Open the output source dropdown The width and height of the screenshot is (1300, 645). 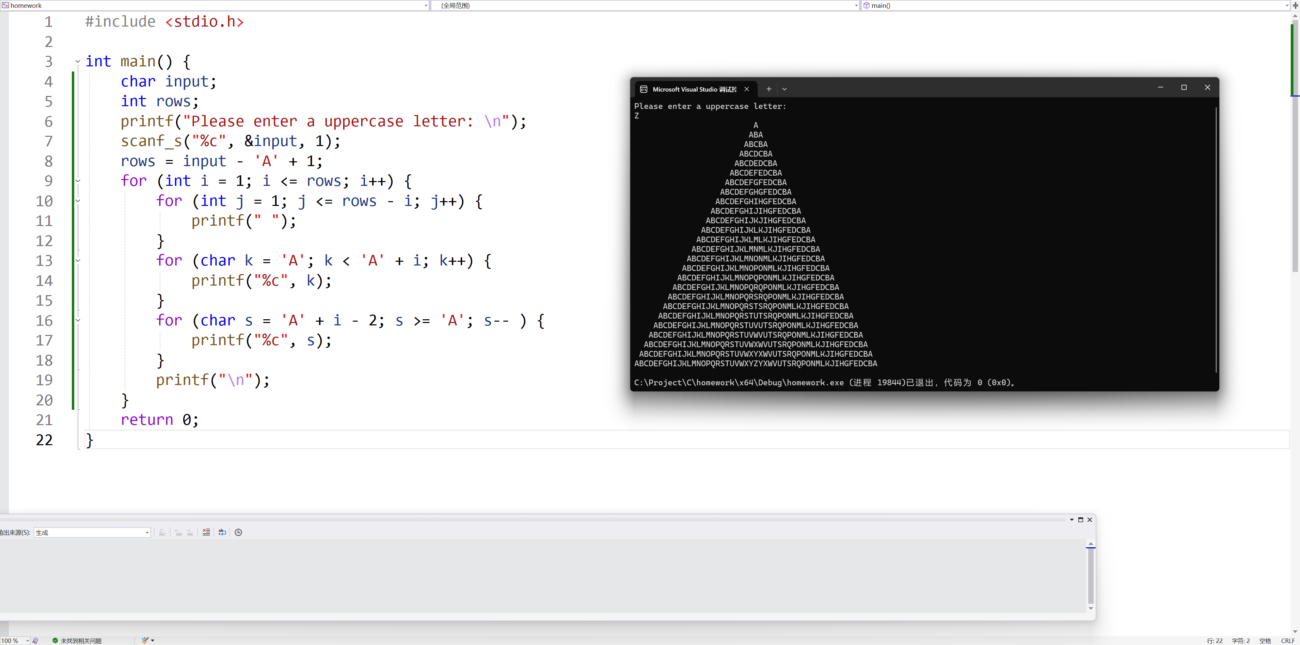tap(147, 533)
